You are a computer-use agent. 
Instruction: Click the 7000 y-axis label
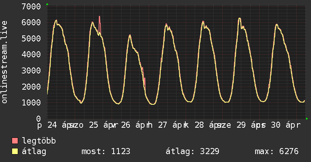point(31,6)
